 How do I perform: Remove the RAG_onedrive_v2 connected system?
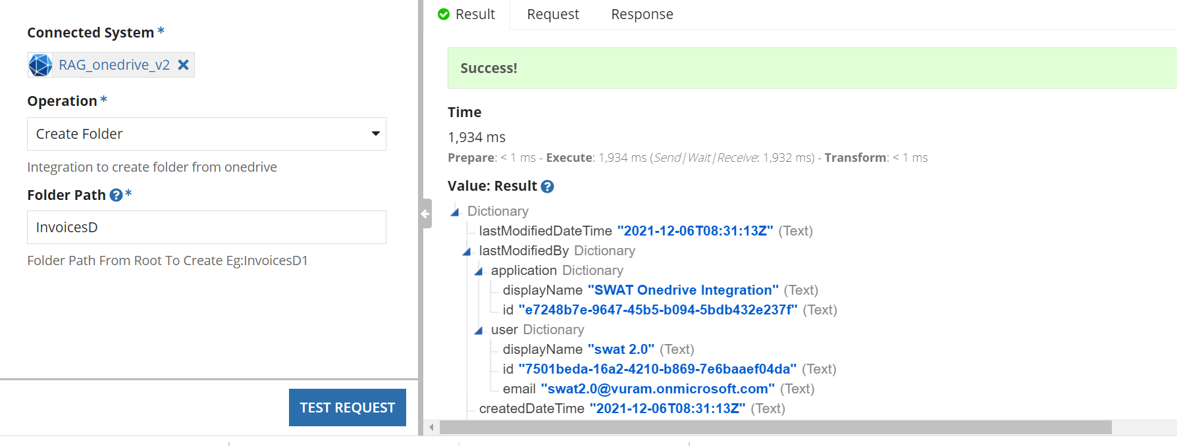click(x=184, y=64)
